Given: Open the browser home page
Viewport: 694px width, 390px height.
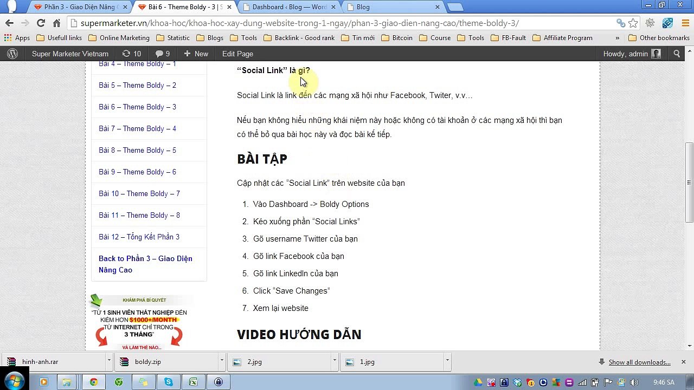Looking at the screenshot, I should 56,23.
